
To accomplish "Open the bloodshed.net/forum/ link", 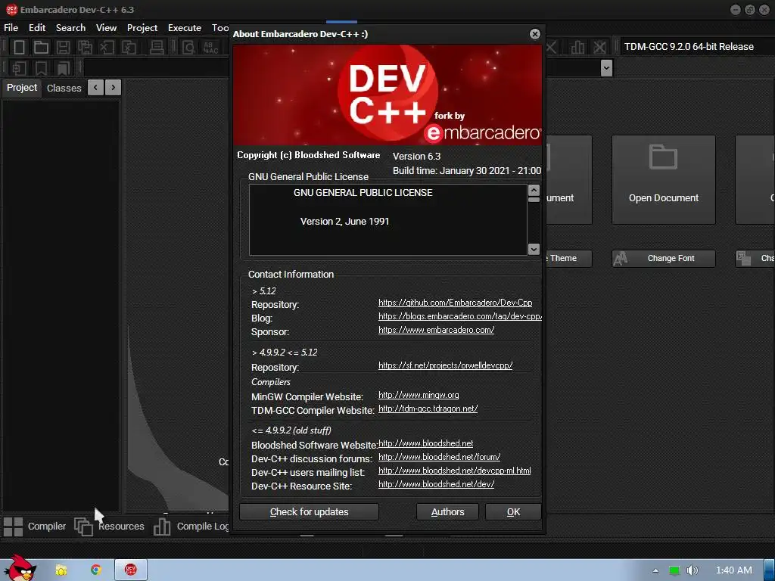I will pos(440,457).
